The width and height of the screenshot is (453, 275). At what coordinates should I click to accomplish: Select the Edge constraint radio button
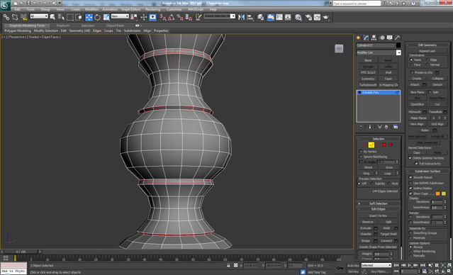427,60
